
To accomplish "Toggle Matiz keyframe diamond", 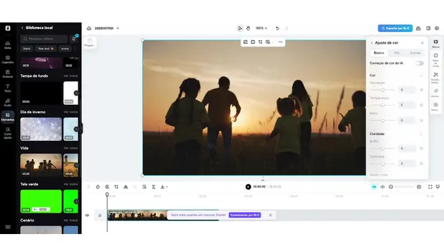I will coord(421,120).
